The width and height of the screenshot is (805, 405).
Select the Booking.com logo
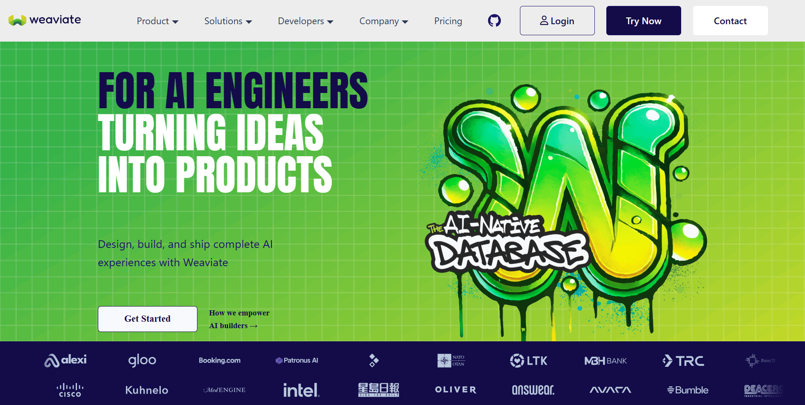(220, 360)
